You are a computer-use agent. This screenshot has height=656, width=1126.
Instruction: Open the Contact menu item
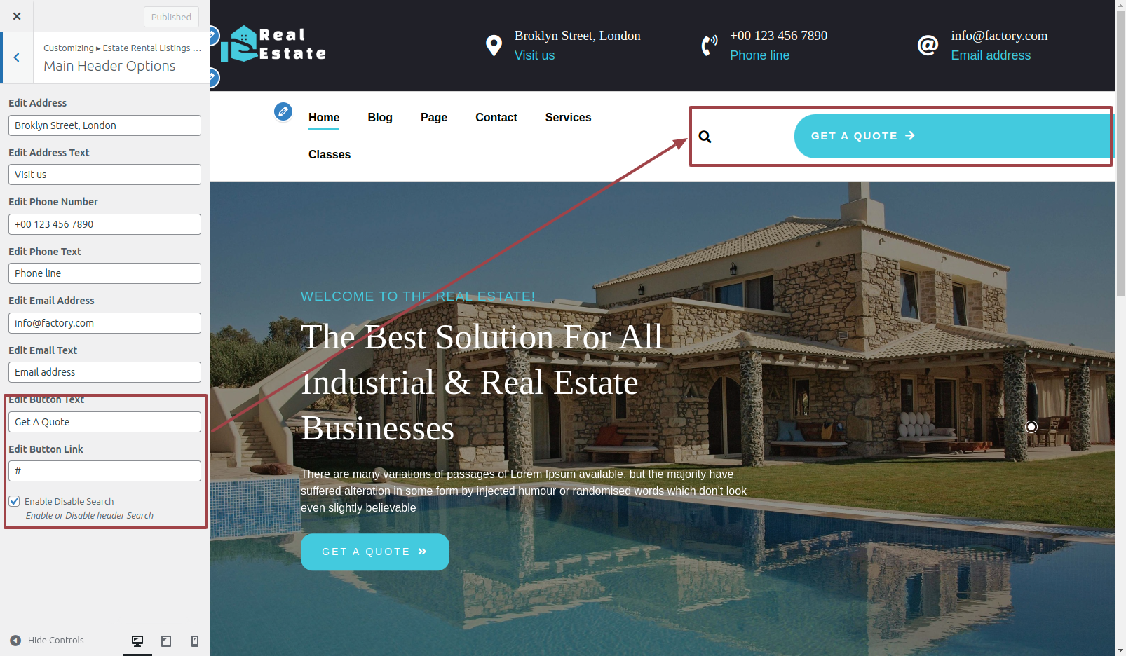pyautogui.click(x=496, y=118)
